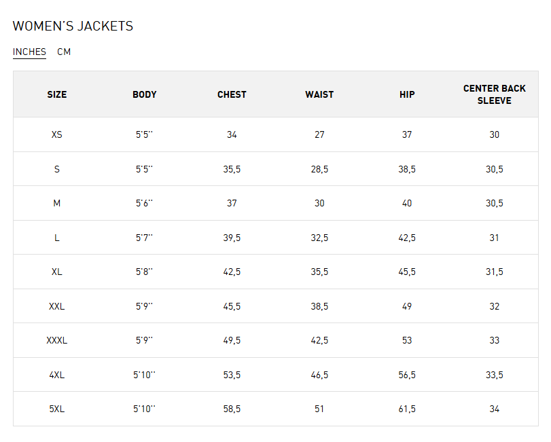Click sleeve value 33,5 for 4XL
The image size is (551, 442).
pyautogui.click(x=495, y=375)
